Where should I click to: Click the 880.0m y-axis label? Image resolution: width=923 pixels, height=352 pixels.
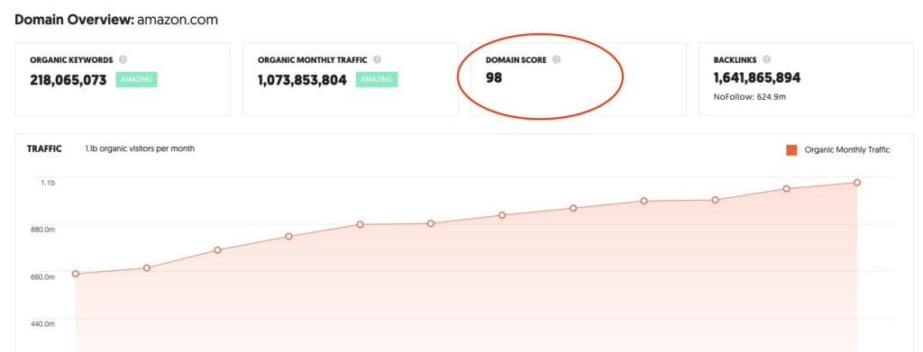coord(42,230)
